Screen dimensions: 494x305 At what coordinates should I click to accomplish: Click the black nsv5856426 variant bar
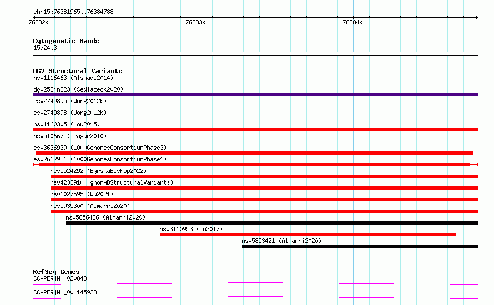[x=272, y=223]
